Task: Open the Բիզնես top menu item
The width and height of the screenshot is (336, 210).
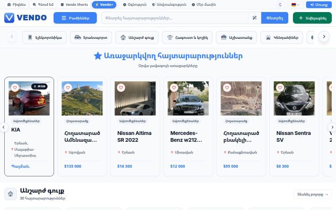Action: 16,5
